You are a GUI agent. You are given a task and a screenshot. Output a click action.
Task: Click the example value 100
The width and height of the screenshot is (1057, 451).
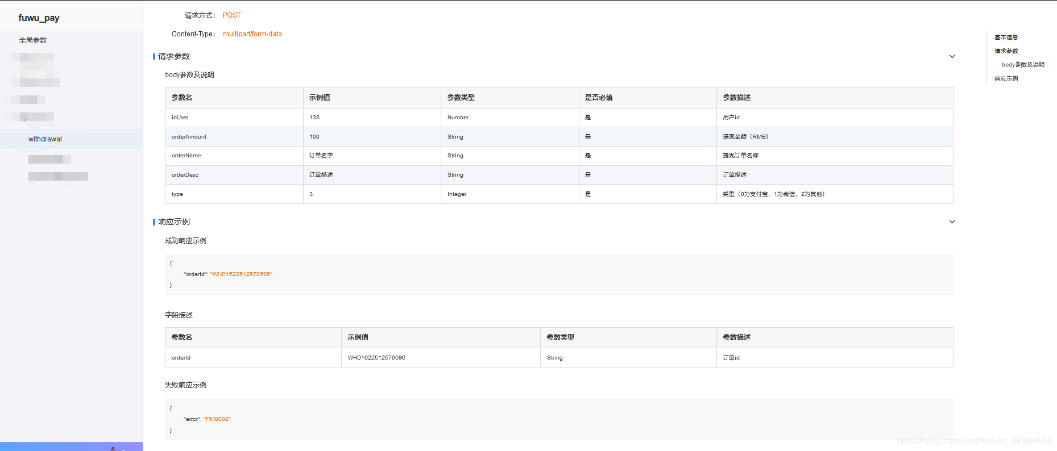click(314, 137)
